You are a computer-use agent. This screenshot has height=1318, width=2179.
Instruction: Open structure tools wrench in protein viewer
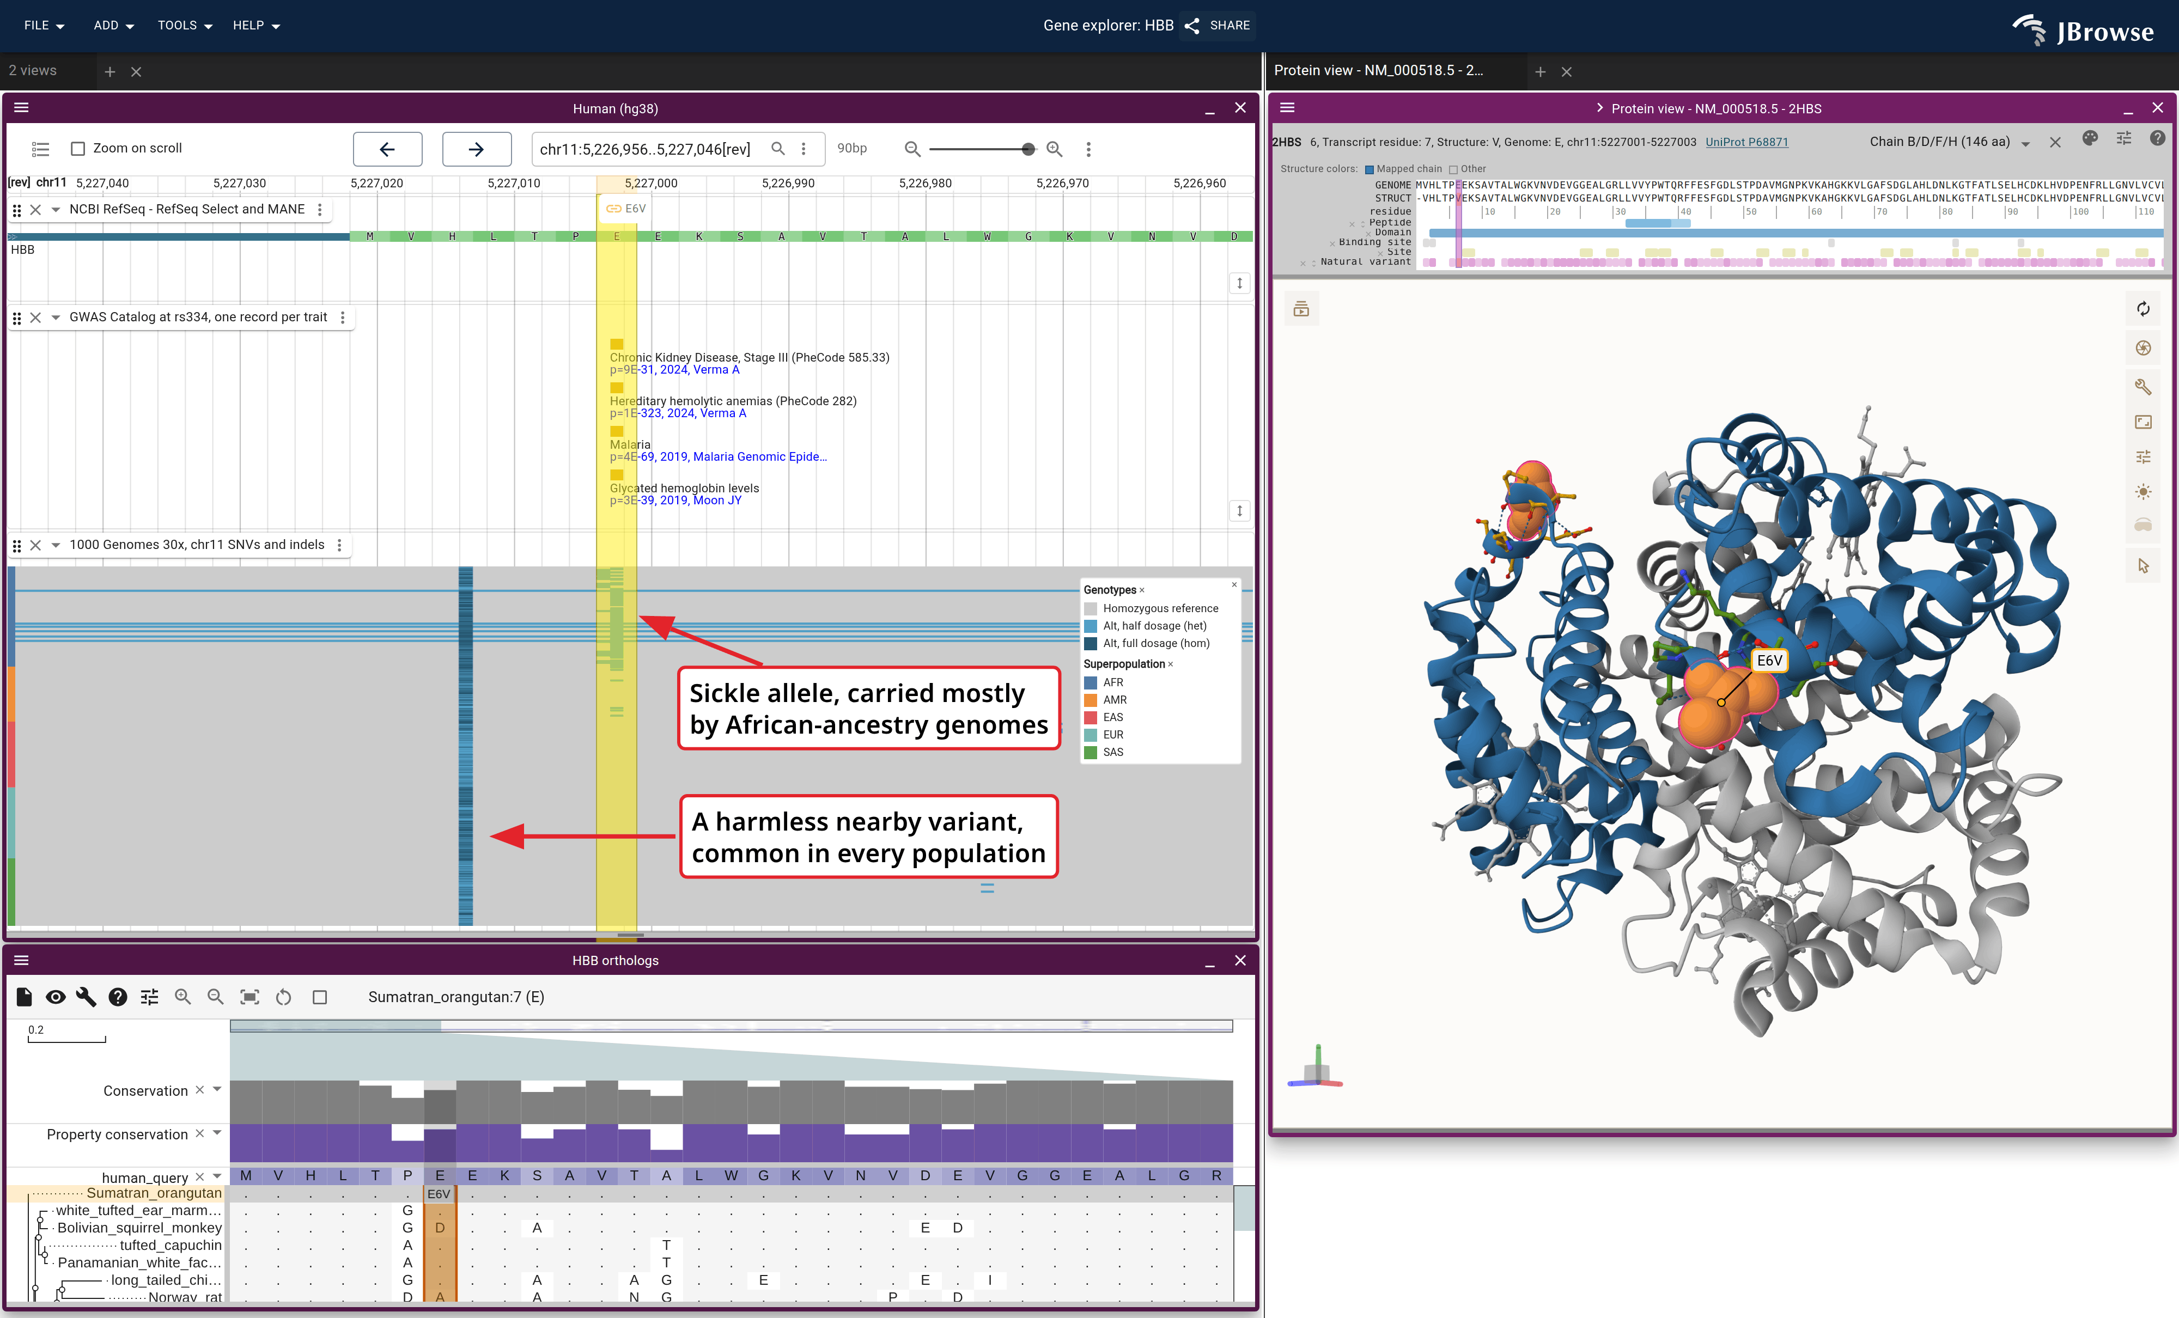[x=2143, y=386]
